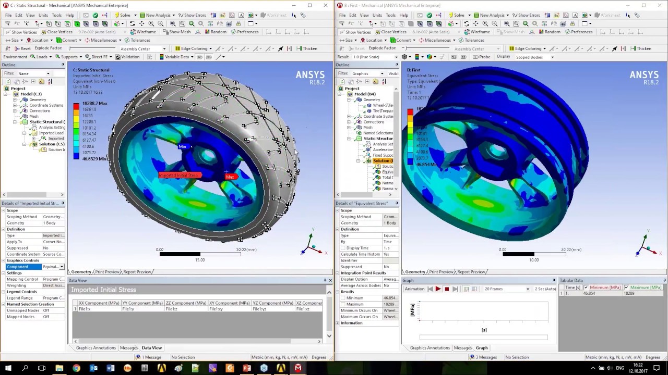Click Solve in the right Mechanical window
Image resolution: width=668 pixels, height=375 pixels.
(x=456, y=15)
